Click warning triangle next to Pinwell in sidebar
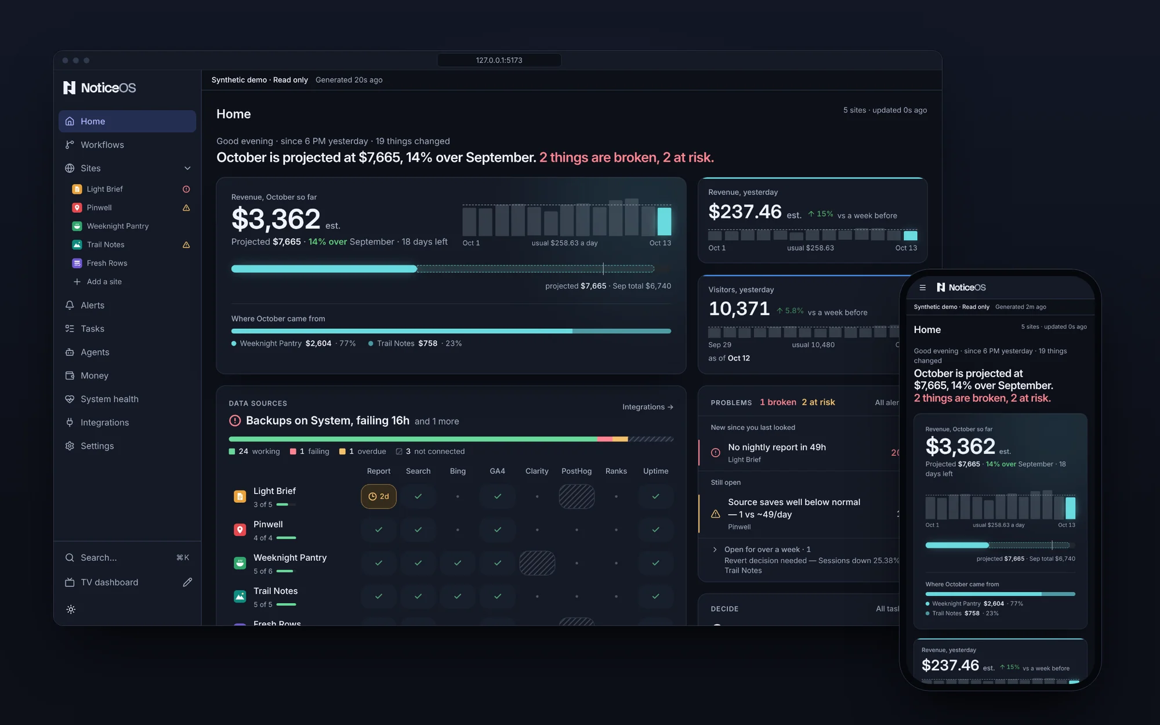This screenshot has width=1160, height=725. coord(186,208)
